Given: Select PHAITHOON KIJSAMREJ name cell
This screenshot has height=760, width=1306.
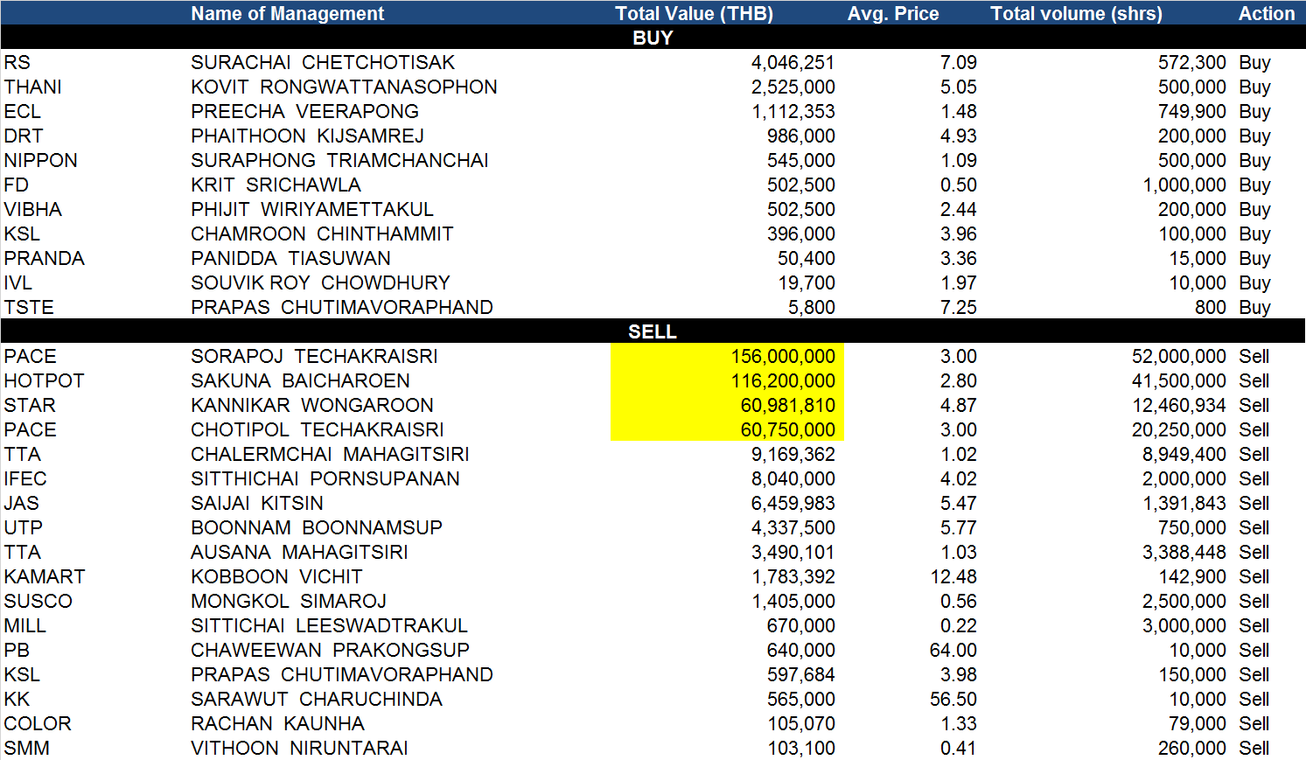Looking at the screenshot, I should click(x=307, y=136).
